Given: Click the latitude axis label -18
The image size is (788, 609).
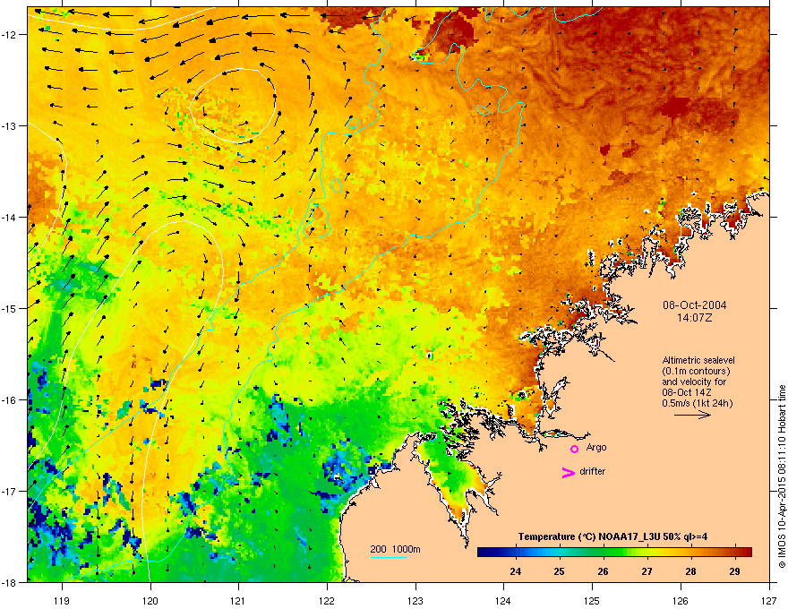Looking at the screenshot, I should [10, 582].
